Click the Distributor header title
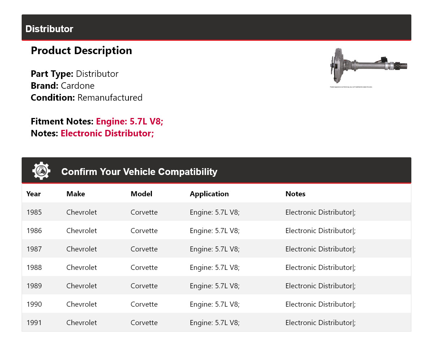 (49, 29)
